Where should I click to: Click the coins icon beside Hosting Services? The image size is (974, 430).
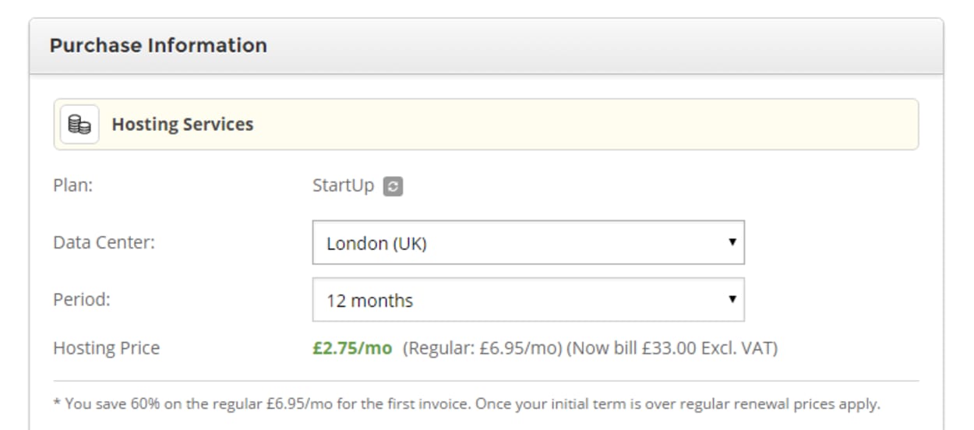(x=79, y=125)
